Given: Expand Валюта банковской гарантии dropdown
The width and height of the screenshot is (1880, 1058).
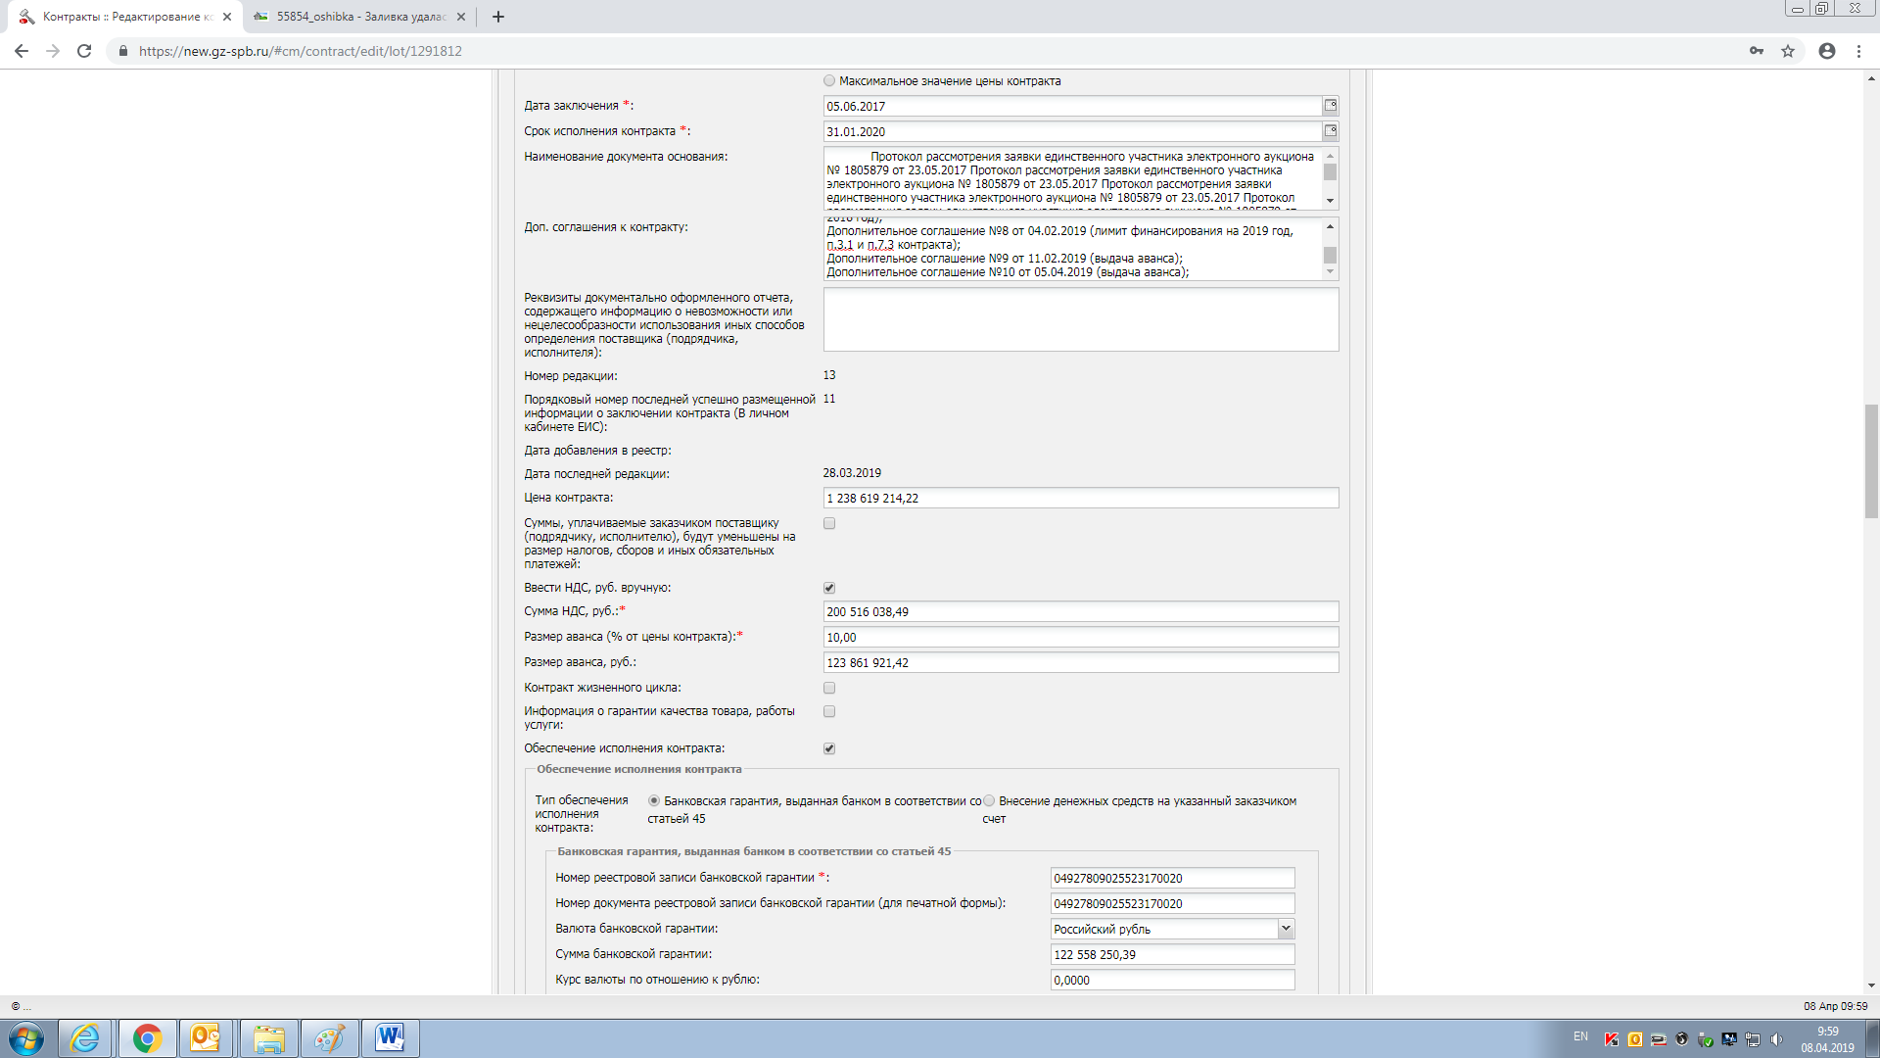Looking at the screenshot, I should [x=1285, y=929].
